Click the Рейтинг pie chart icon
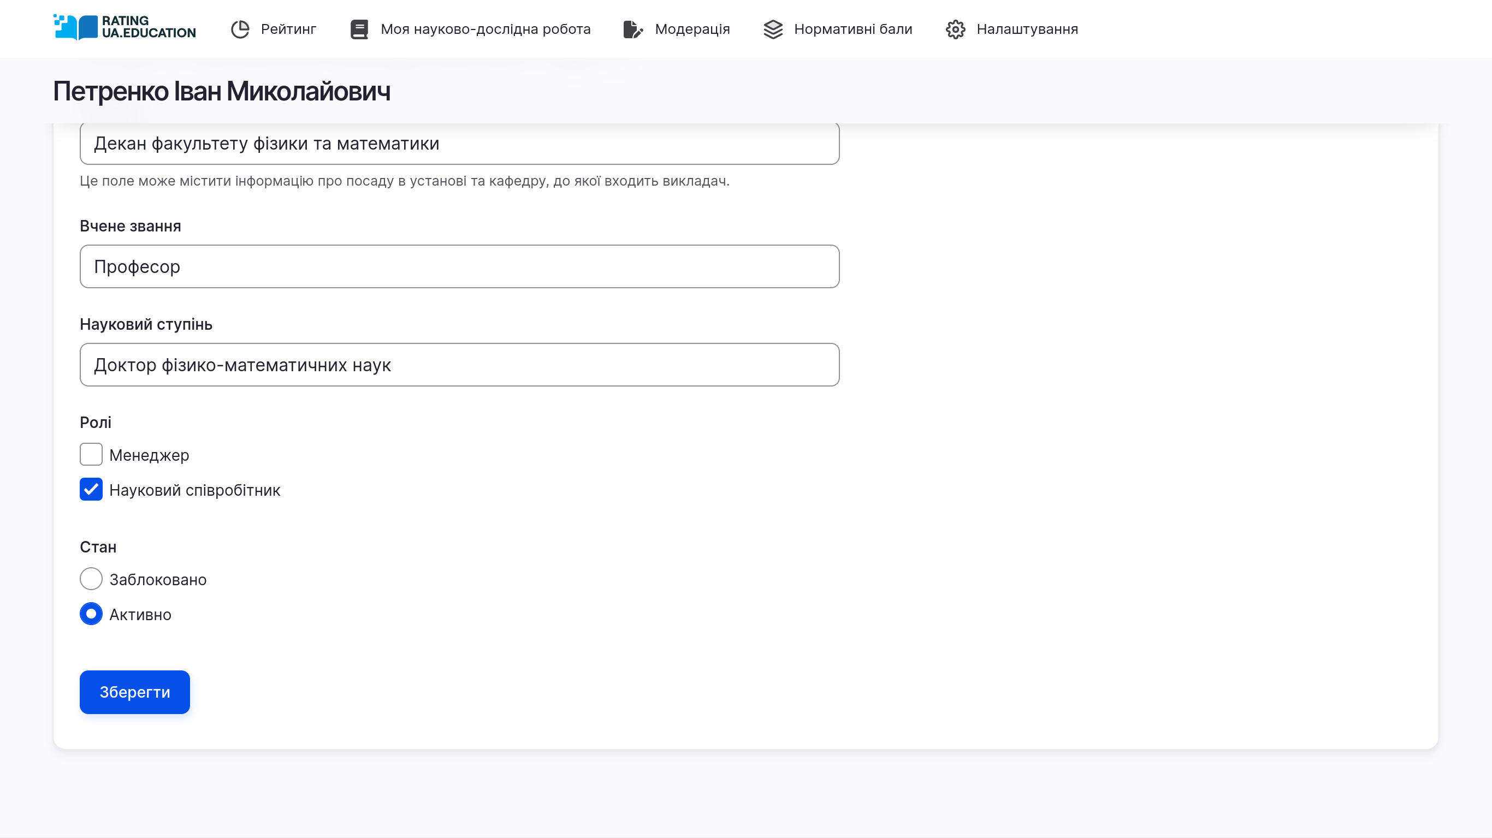The width and height of the screenshot is (1492, 838). coord(240,28)
